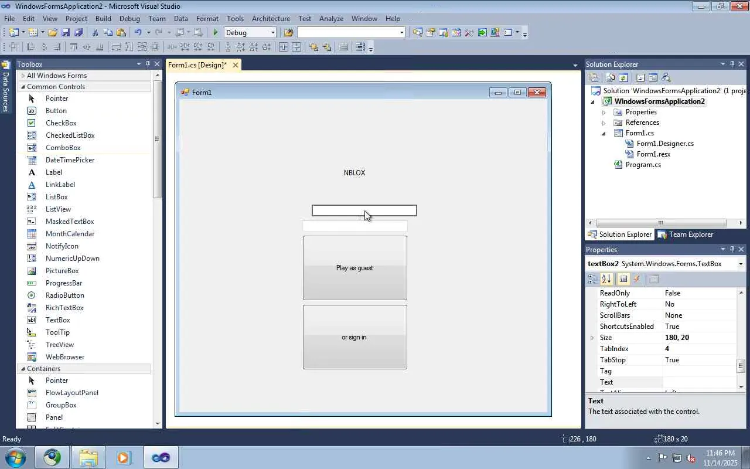Open the Debug configuration dropdown
The image size is (750, 469).
[272, 33]
